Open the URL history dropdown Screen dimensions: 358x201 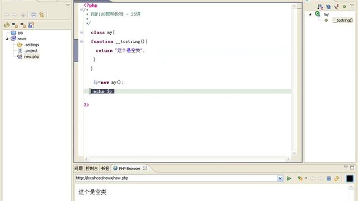point(280,178)
